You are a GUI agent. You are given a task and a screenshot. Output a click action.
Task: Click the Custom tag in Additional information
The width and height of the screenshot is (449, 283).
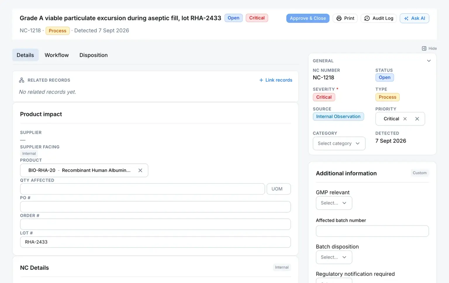419,173
